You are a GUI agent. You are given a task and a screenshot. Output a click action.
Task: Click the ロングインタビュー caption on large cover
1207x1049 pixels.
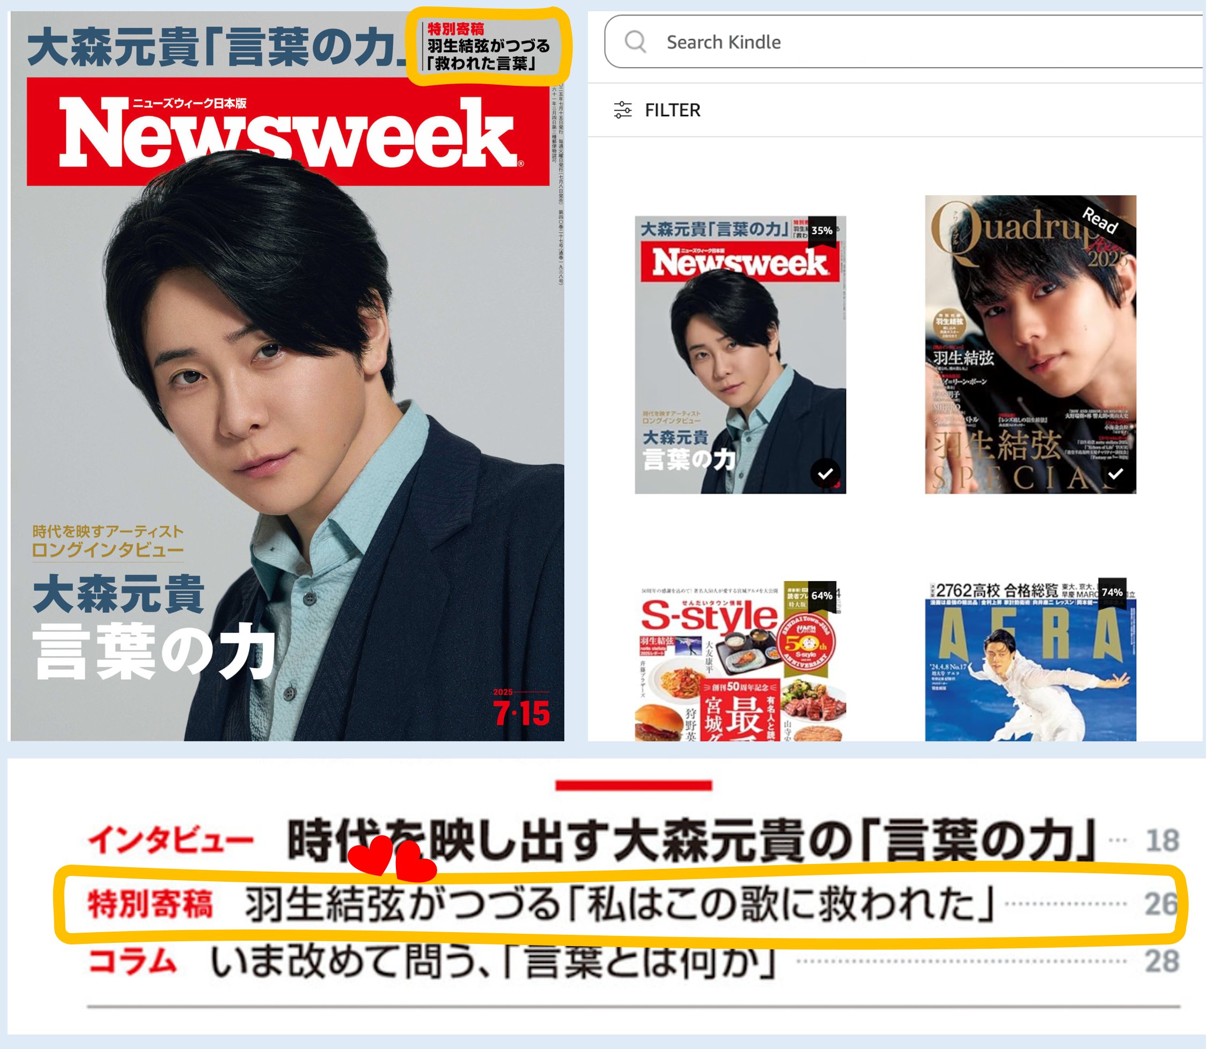108,550
